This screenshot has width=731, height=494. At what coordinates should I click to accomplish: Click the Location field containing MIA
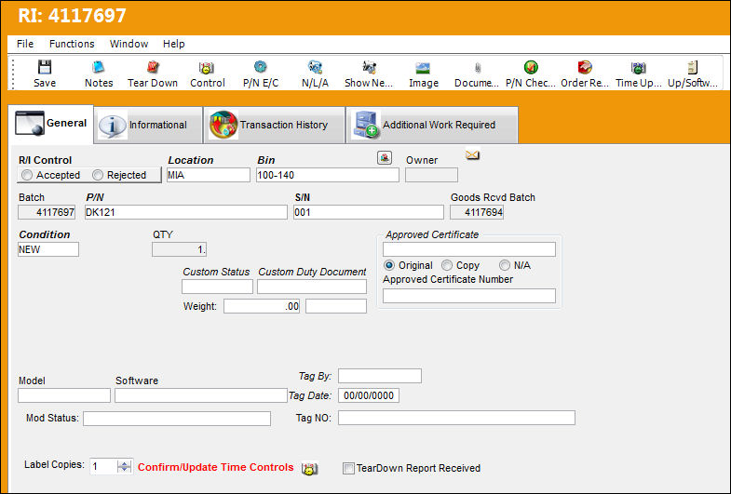pos(209,175)
